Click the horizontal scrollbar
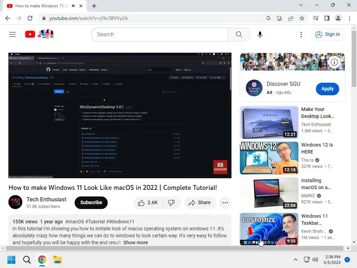 175,248
